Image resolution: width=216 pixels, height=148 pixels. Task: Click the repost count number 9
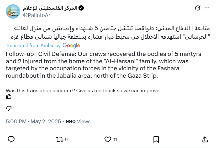pos(66,140)
